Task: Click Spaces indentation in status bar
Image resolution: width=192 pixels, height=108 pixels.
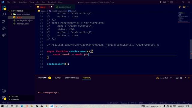Action: pyautogui.click(x=125, y=103)
